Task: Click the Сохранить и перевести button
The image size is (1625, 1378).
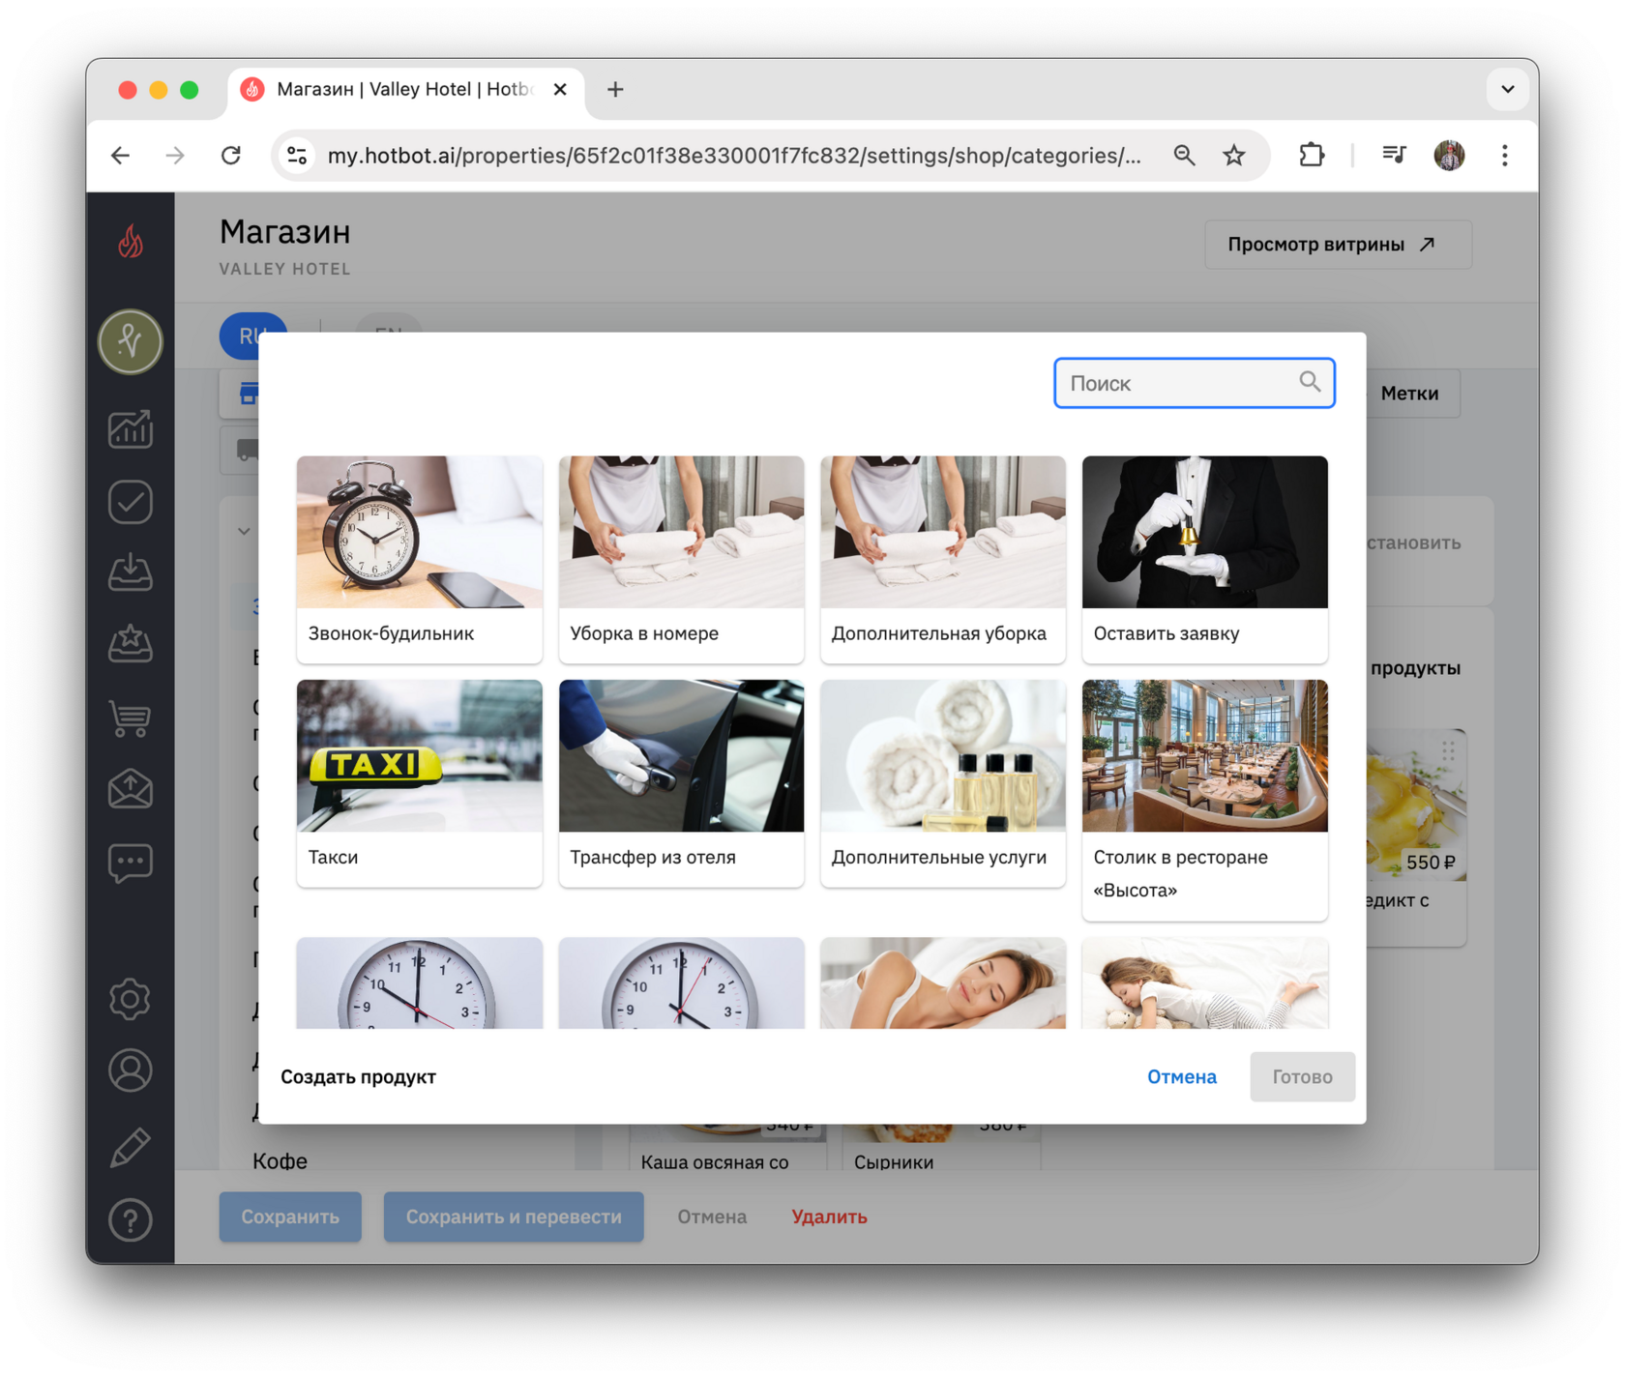Action: (x=514, y=1217)
